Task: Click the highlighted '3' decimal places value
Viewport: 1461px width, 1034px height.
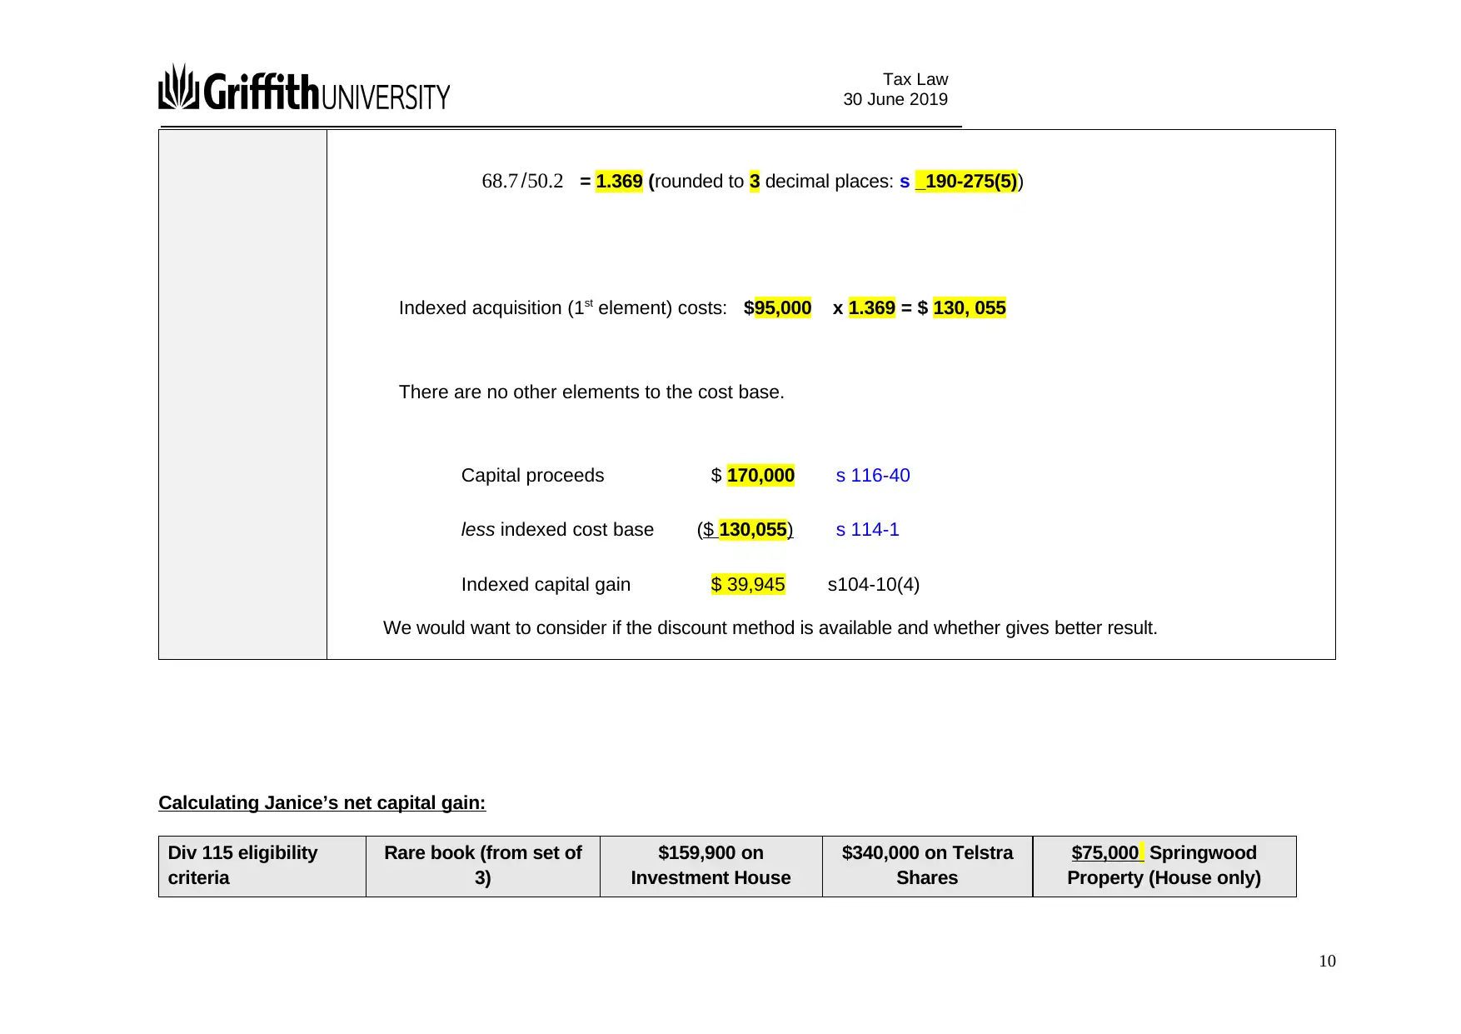Action: pyautogui.click(x=755, y=181)
